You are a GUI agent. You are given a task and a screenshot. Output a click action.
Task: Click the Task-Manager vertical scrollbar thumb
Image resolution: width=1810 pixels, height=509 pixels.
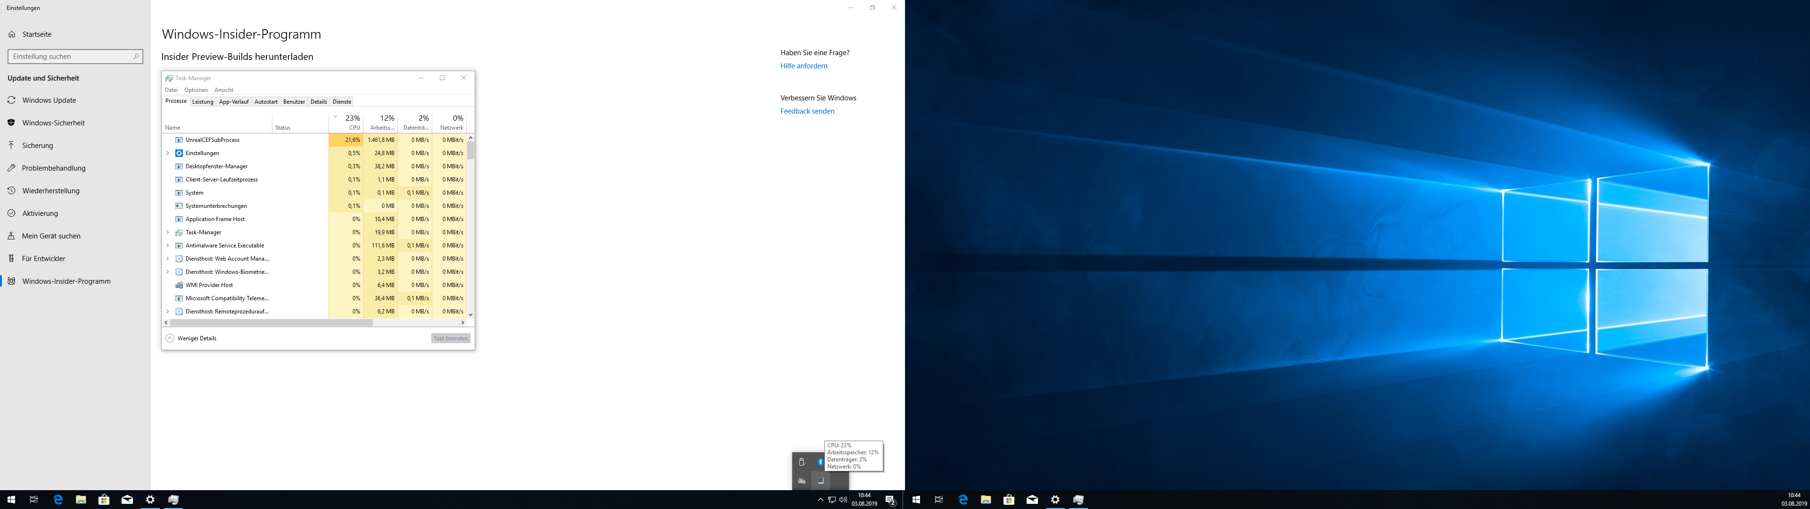click(x=471, y=150)
